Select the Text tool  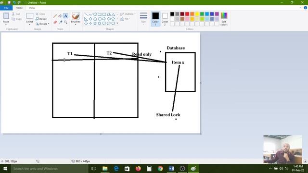65,16
